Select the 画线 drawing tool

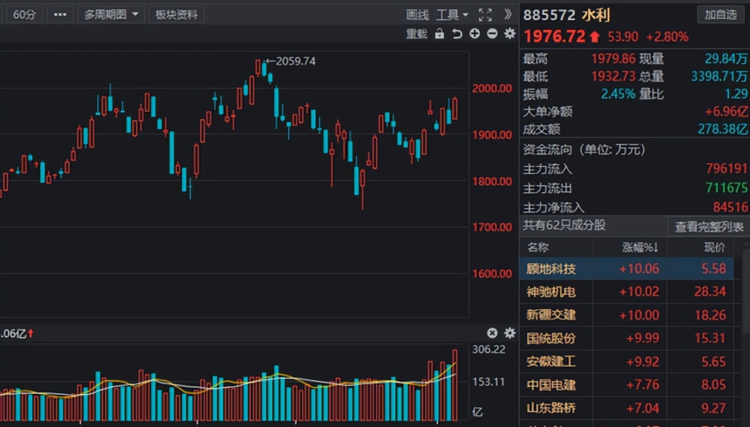417,15
